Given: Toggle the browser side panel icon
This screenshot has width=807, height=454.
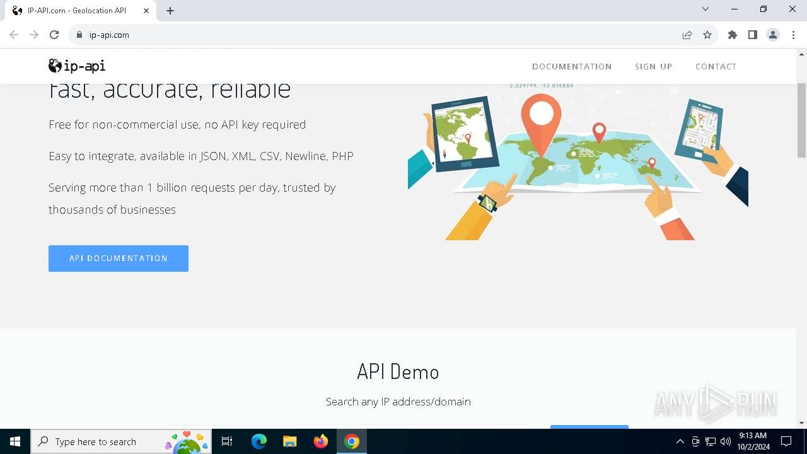Looking at the screenshot, I should (753, 35).
